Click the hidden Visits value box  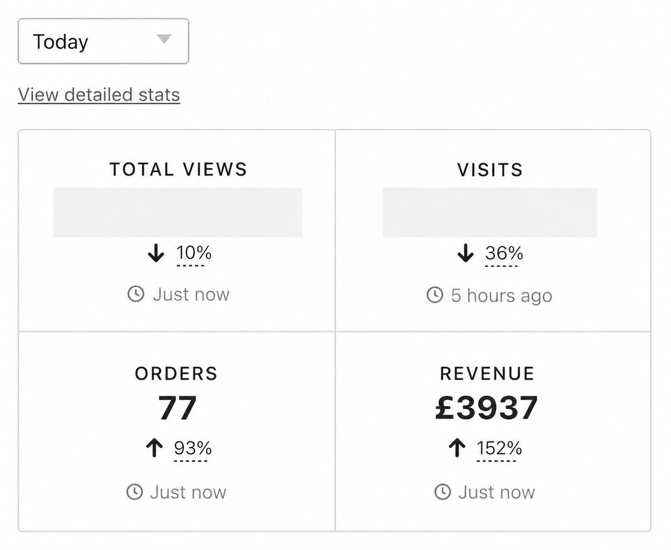(x=490, y=213)
